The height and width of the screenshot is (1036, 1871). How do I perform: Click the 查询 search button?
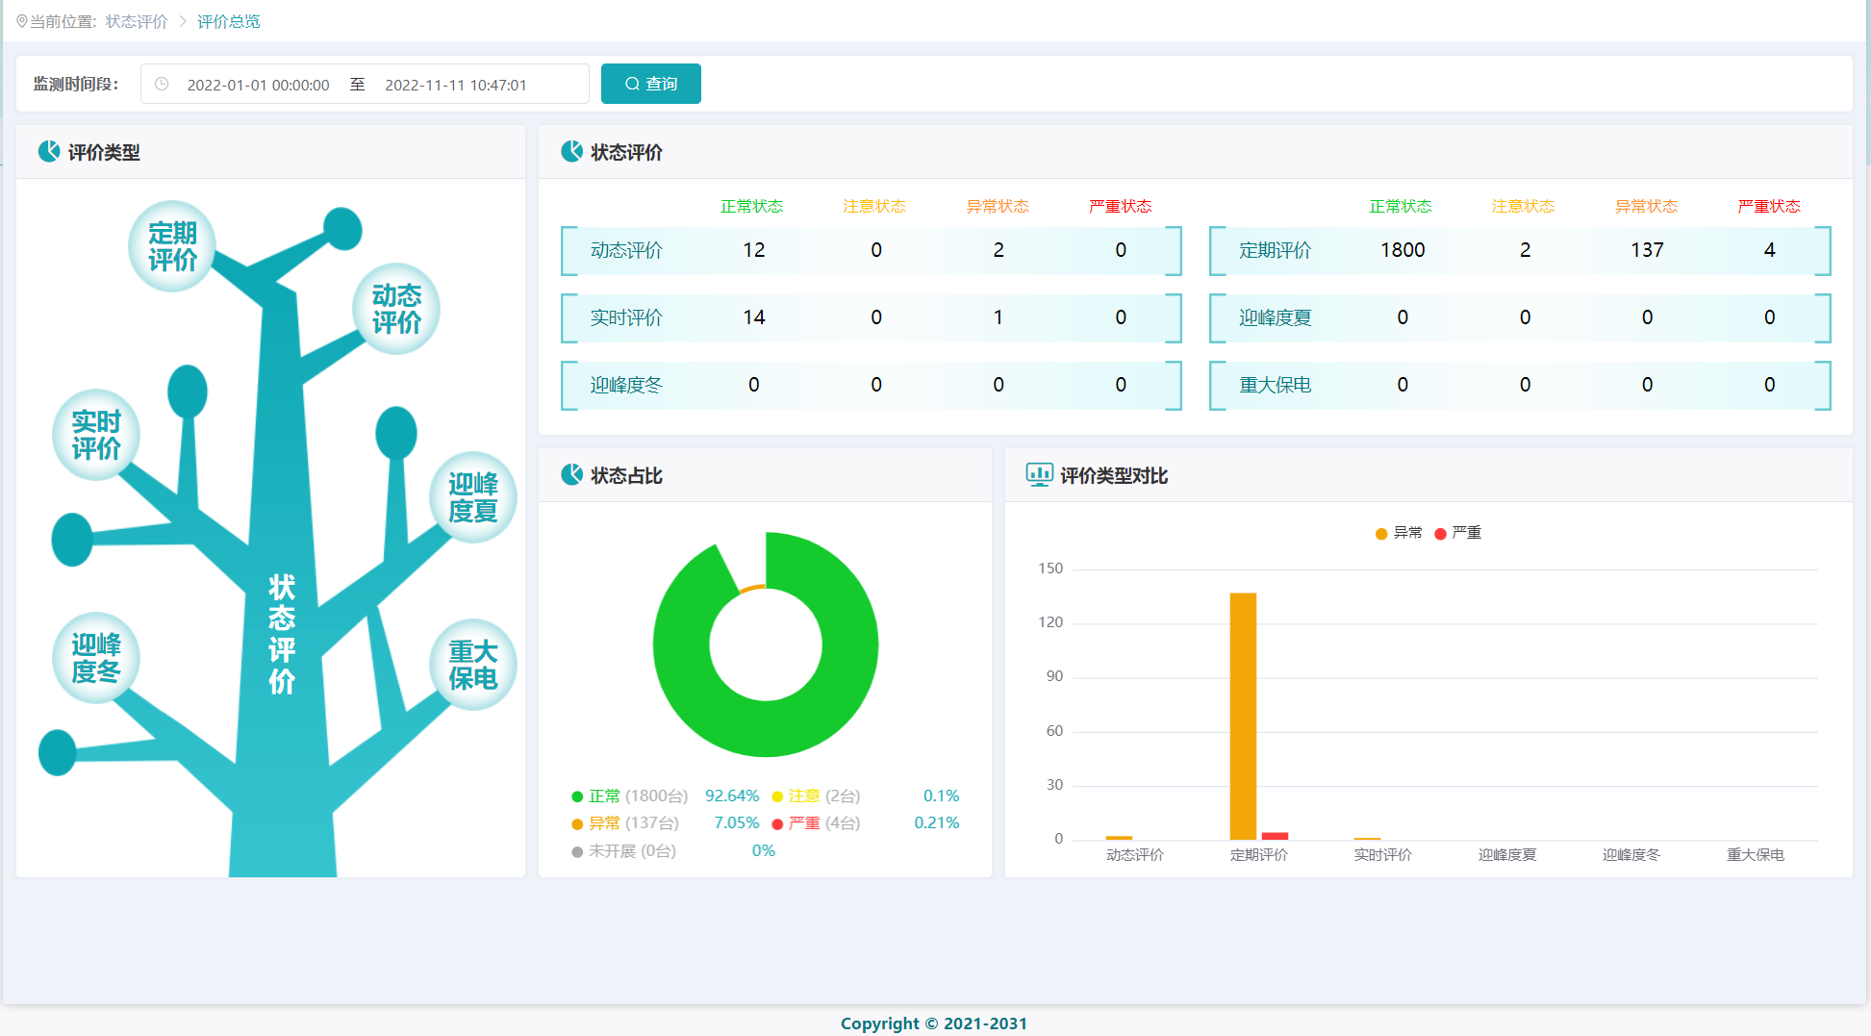pos(650,84)
